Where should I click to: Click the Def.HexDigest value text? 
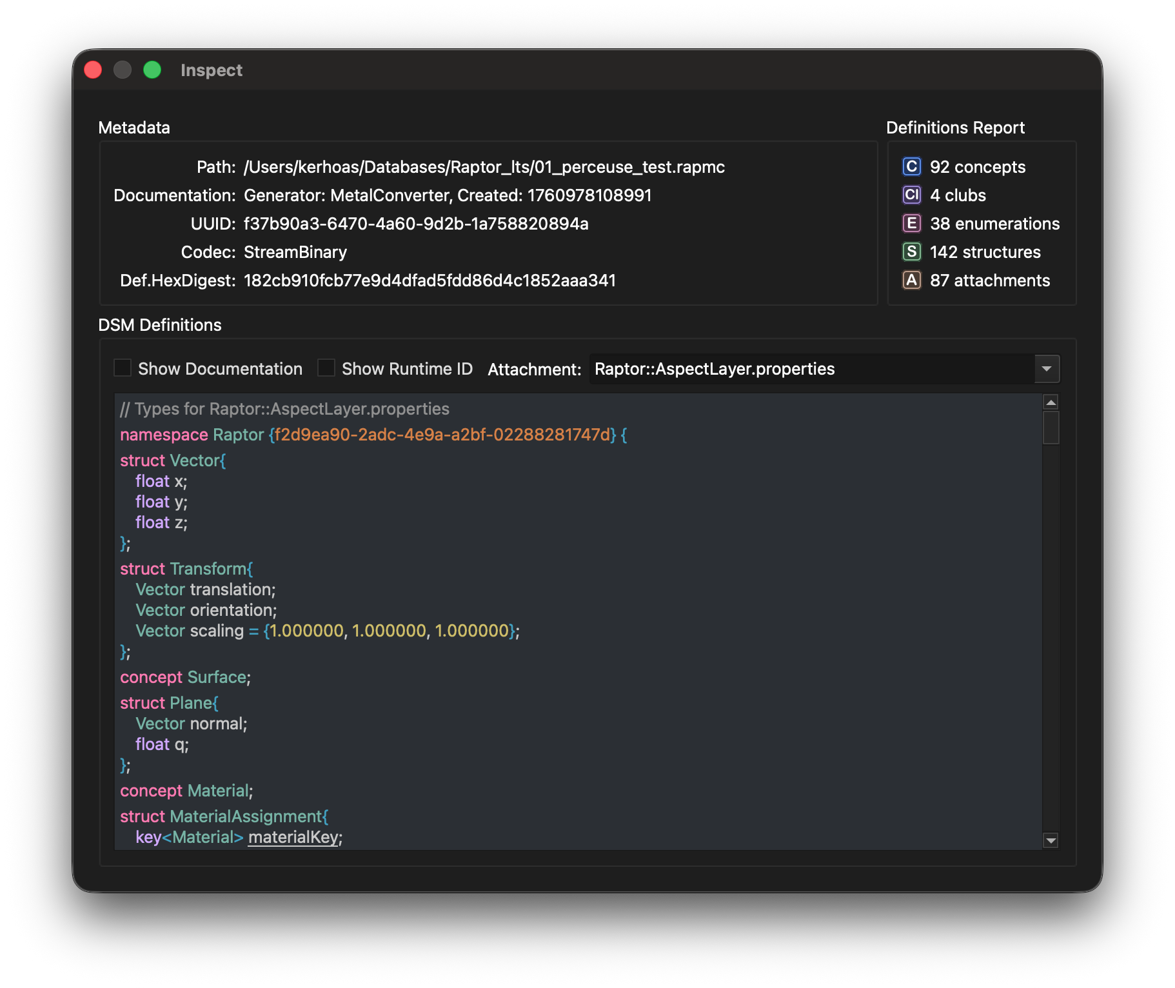pyautogui.click(x=430, y=281)
